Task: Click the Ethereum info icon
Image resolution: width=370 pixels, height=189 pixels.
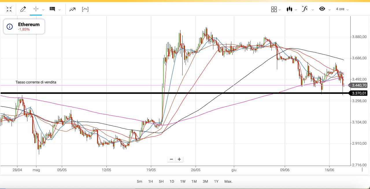Action: (10, 27)
